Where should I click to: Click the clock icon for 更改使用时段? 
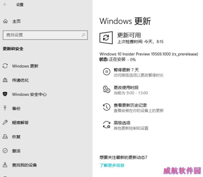107,89
